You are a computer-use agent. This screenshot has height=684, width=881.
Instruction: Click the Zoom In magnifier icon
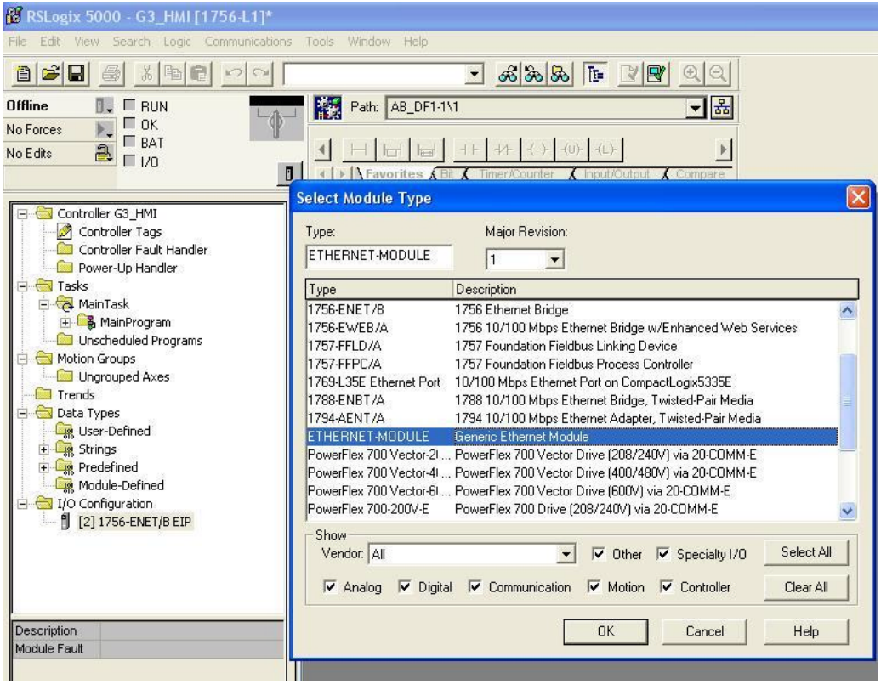point(691,74)
